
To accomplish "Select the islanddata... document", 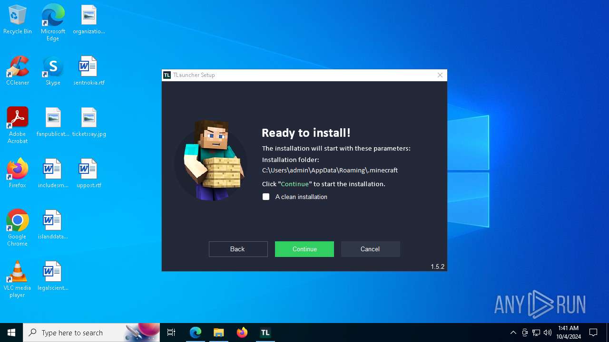I will pyautogui.click(x=53, y=225).
